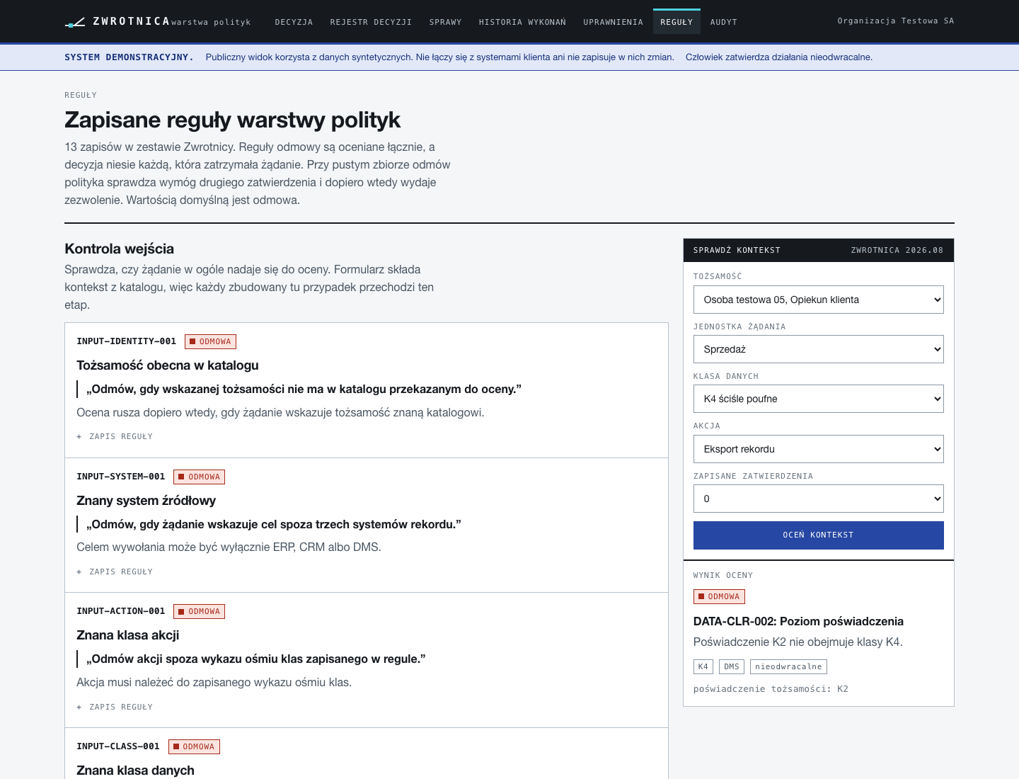1019x779 pixels.
Task: Click the ZWROTNICA 2026.08 version label
Action: coord(897,250)
